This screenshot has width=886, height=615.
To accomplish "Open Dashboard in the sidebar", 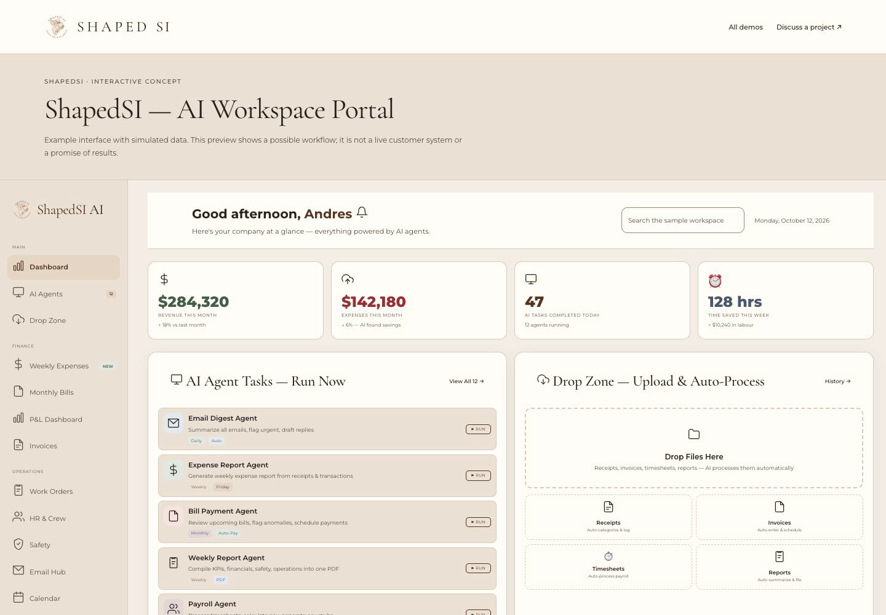I will pos(64,267).
